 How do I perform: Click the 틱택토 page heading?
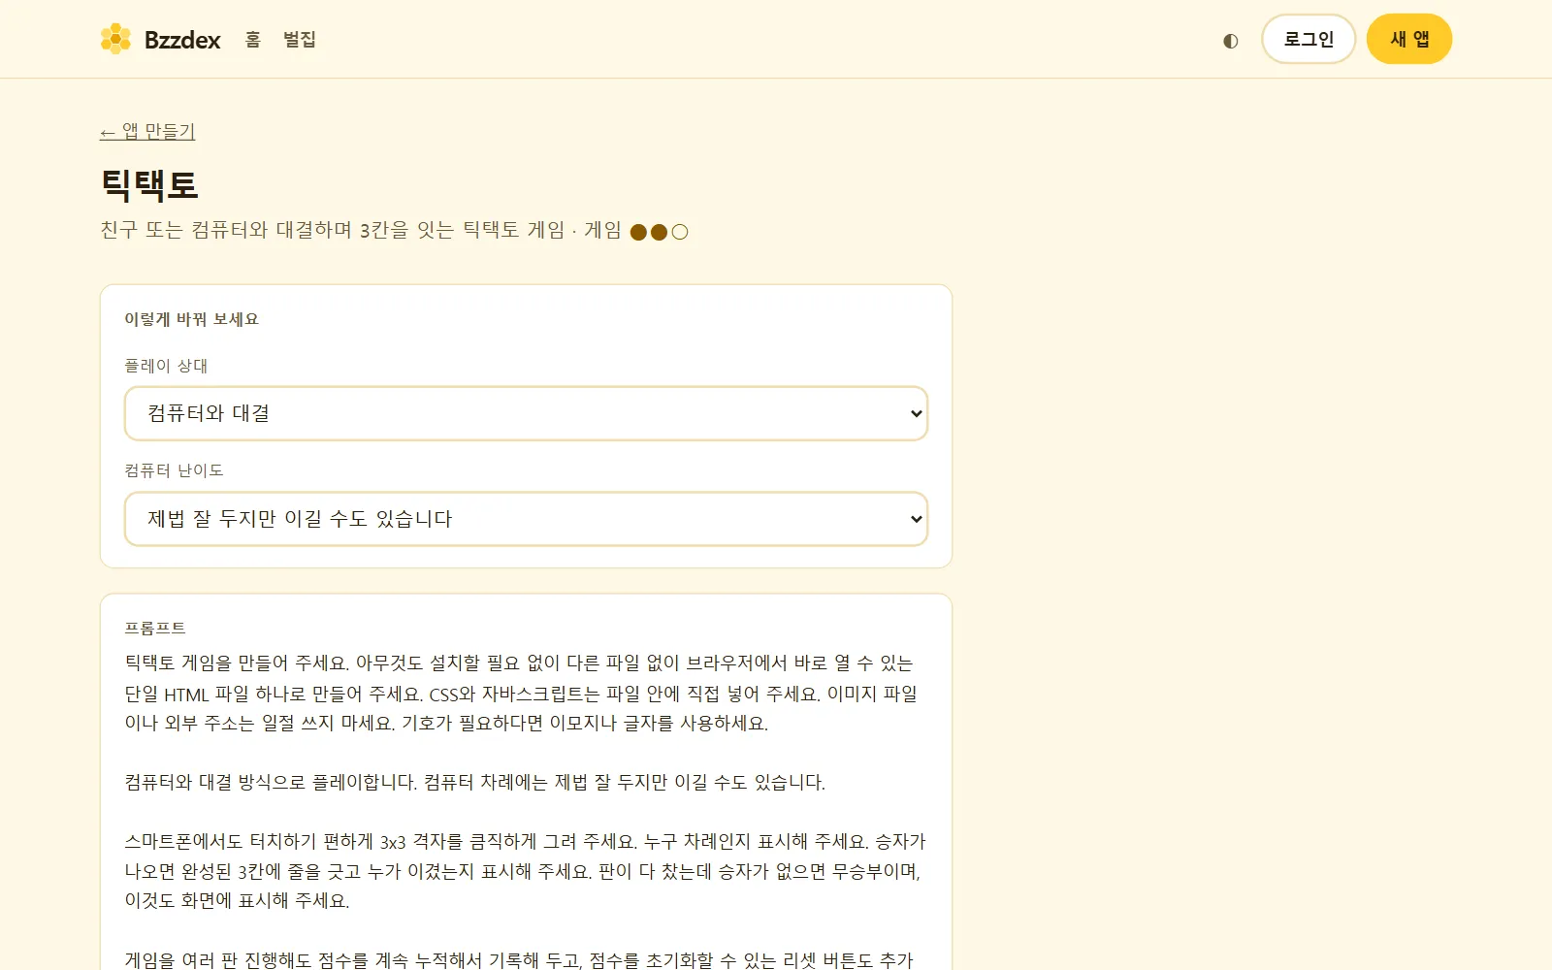(x=149, y=184)
